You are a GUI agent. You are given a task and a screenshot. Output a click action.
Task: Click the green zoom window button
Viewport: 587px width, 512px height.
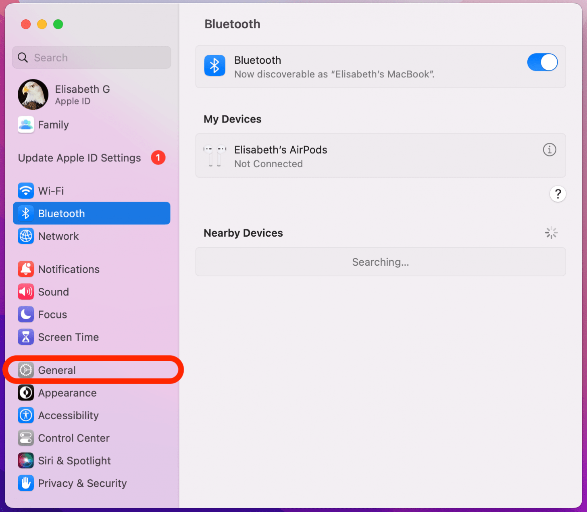pyautogui.click(x=58, y=24)
